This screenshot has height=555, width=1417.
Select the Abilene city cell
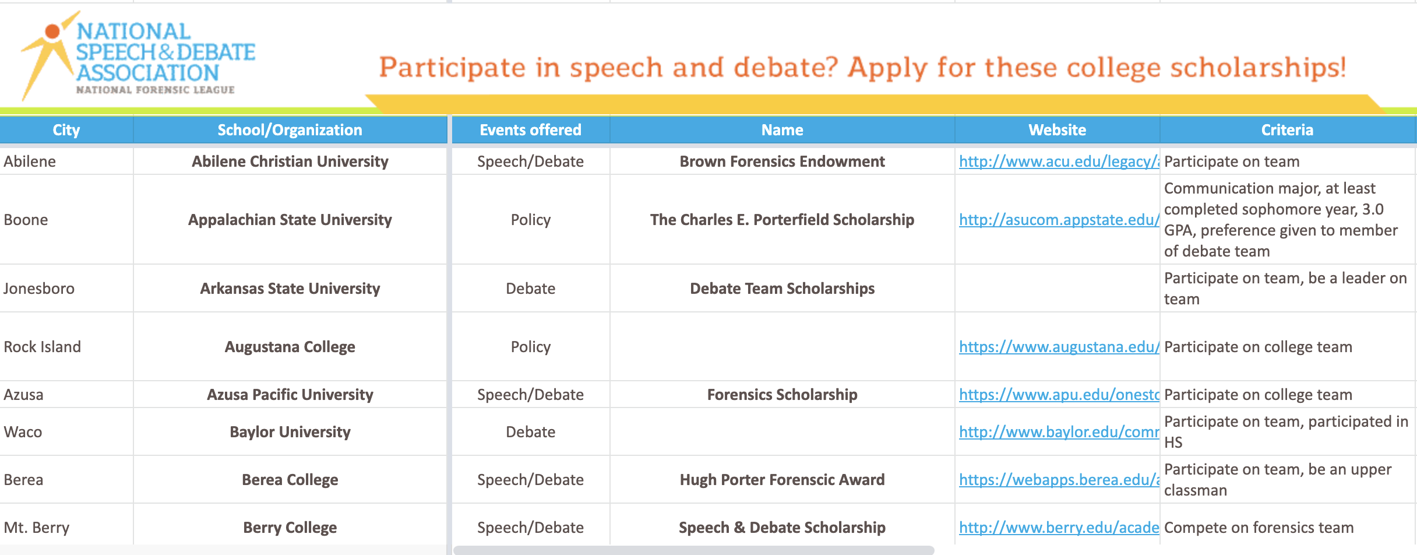pyautogui.click(x=66, y=161)
